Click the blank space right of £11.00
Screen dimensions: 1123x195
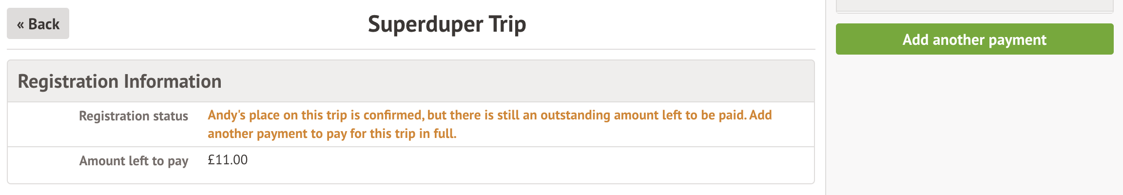pos(487,161)
